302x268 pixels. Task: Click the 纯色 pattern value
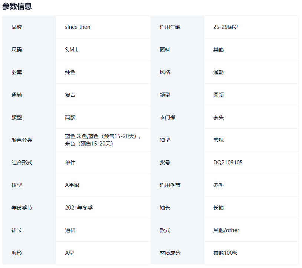point(70,72)
